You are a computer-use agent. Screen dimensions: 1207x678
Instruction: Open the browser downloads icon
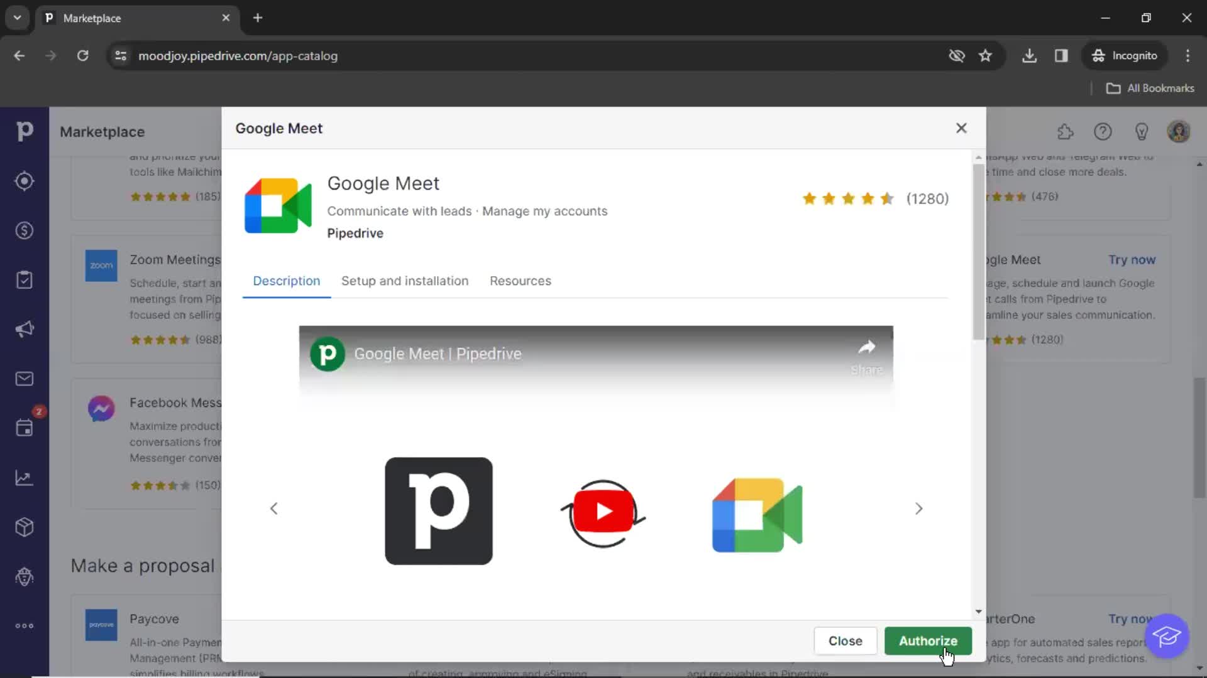pos(1029,56)
